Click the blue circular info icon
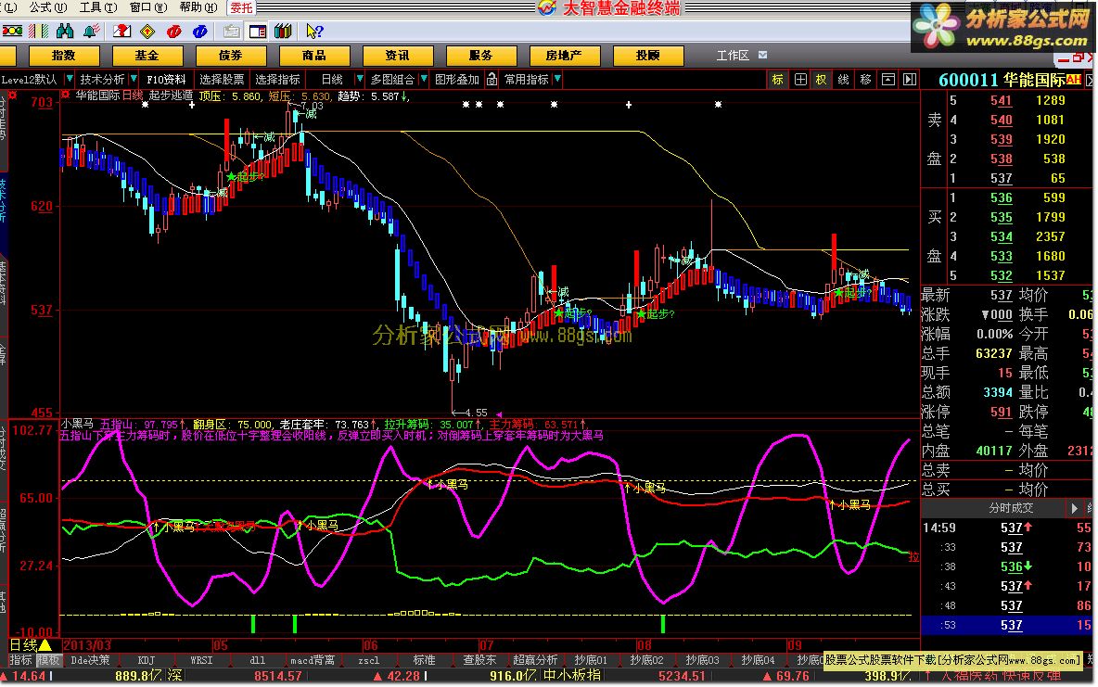1098x687 pixels. 199,31
